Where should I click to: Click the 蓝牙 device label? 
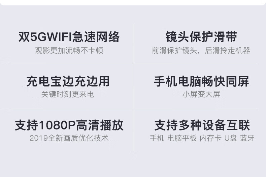pyautogui.click(x=247, y=138)
